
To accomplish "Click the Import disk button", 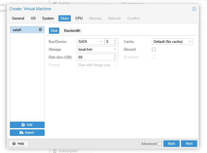I will 27,133.
